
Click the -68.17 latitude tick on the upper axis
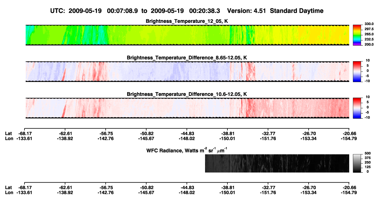click(x=24, y=134)
